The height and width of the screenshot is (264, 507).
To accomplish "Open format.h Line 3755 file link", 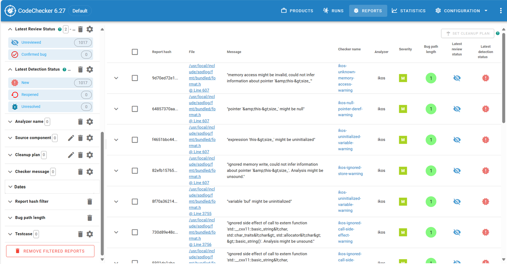I will click(202, 201).
